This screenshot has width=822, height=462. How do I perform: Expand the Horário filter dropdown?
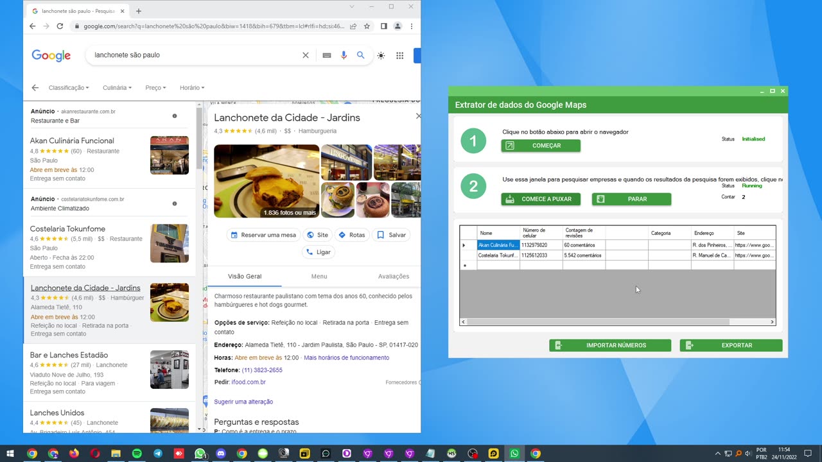(192, 88)
